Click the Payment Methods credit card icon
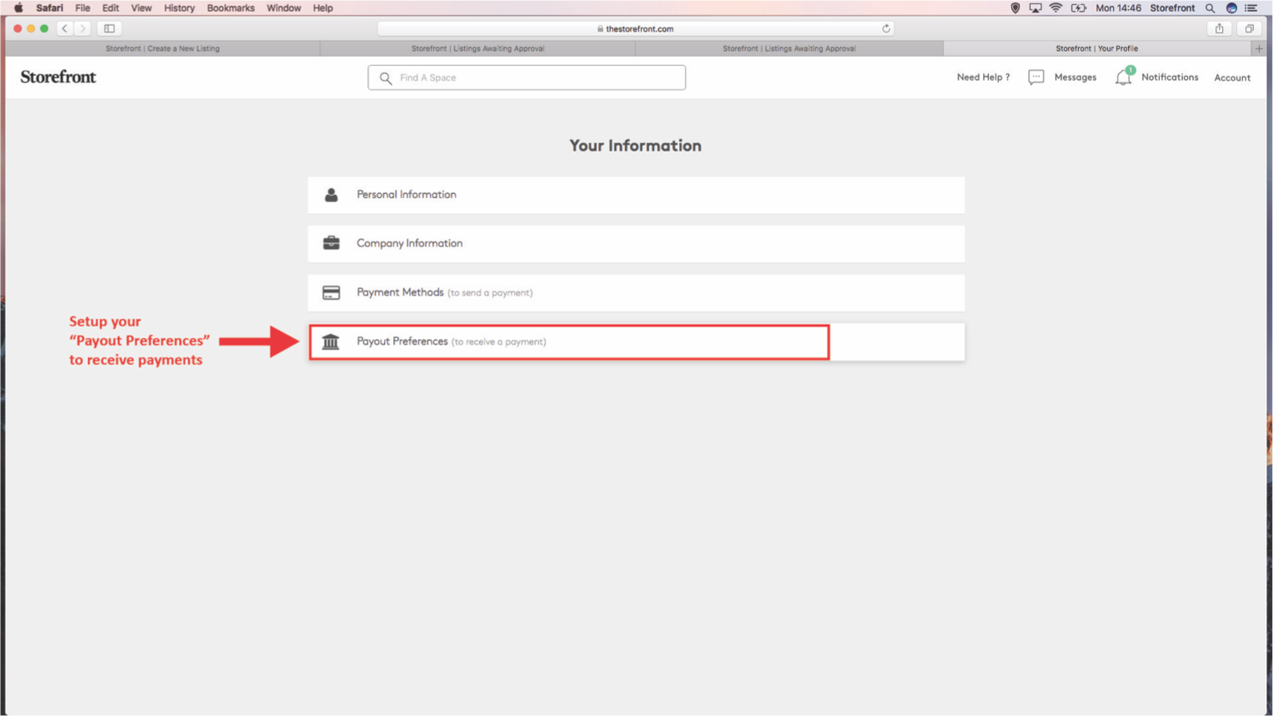Image resolution: width=1273 pixels, height=716 pixels. [331, 292]
